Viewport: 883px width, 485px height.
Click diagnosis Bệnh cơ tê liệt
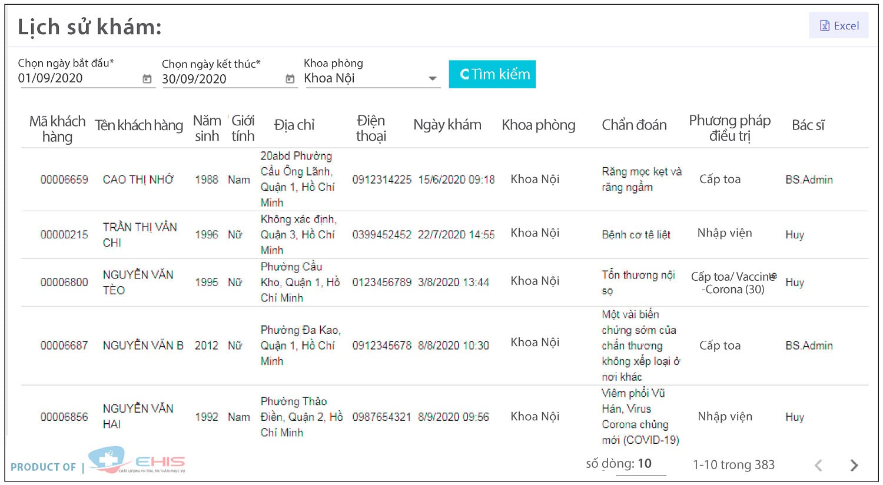click(x=636, y=235)
